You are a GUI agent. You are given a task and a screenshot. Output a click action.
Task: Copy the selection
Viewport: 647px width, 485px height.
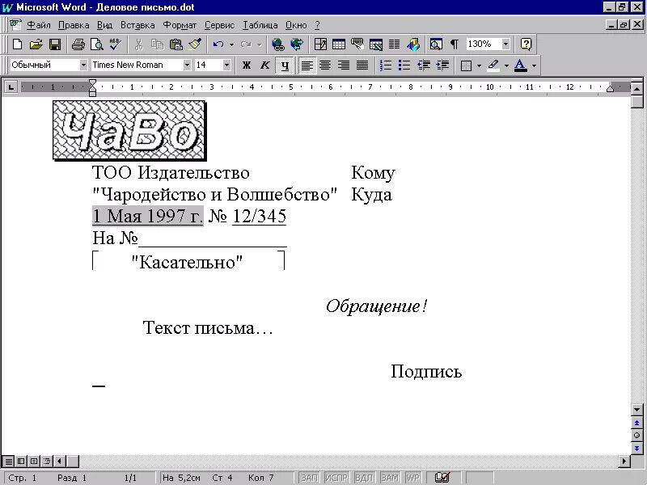click(158, 44)
